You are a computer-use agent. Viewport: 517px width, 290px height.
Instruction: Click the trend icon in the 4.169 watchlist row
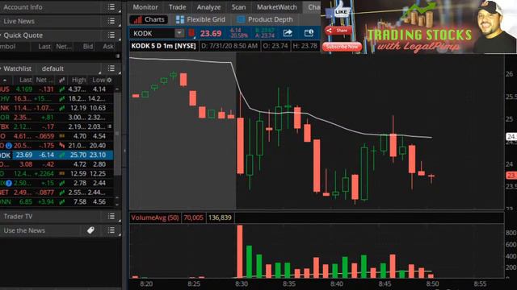[x=62, y=89]
